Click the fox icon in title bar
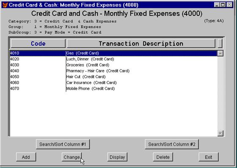237x168 pixels. tap(5, 5)
